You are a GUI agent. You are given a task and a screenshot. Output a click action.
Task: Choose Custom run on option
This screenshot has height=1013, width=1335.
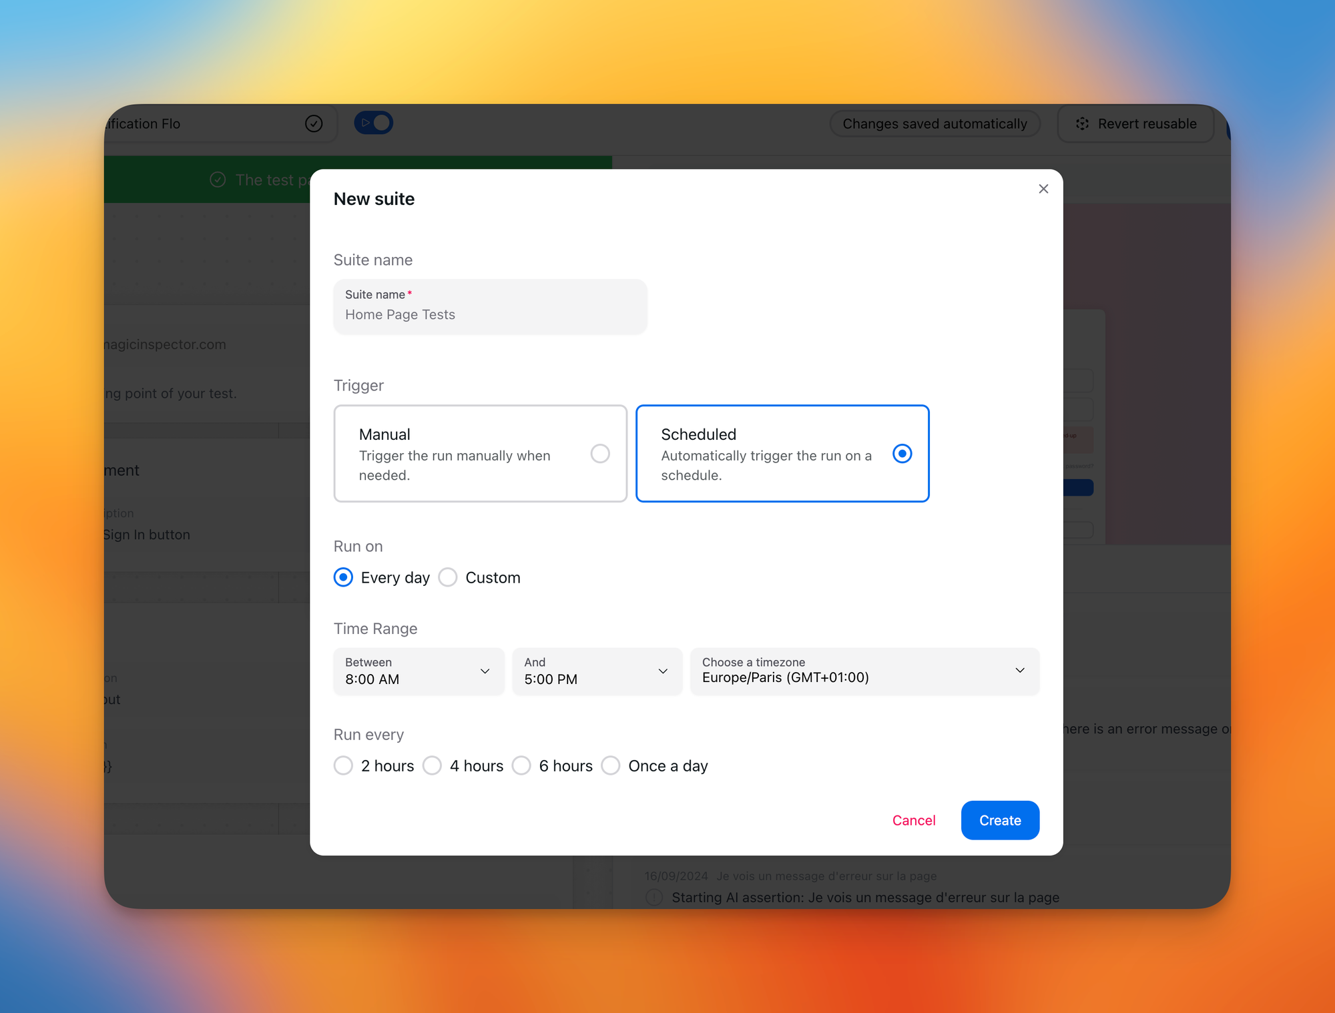coord(448,577)
